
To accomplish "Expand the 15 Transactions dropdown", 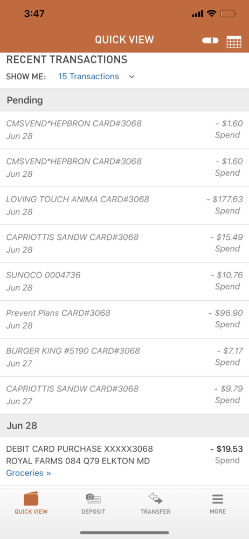I will click(x=88, y=77).
